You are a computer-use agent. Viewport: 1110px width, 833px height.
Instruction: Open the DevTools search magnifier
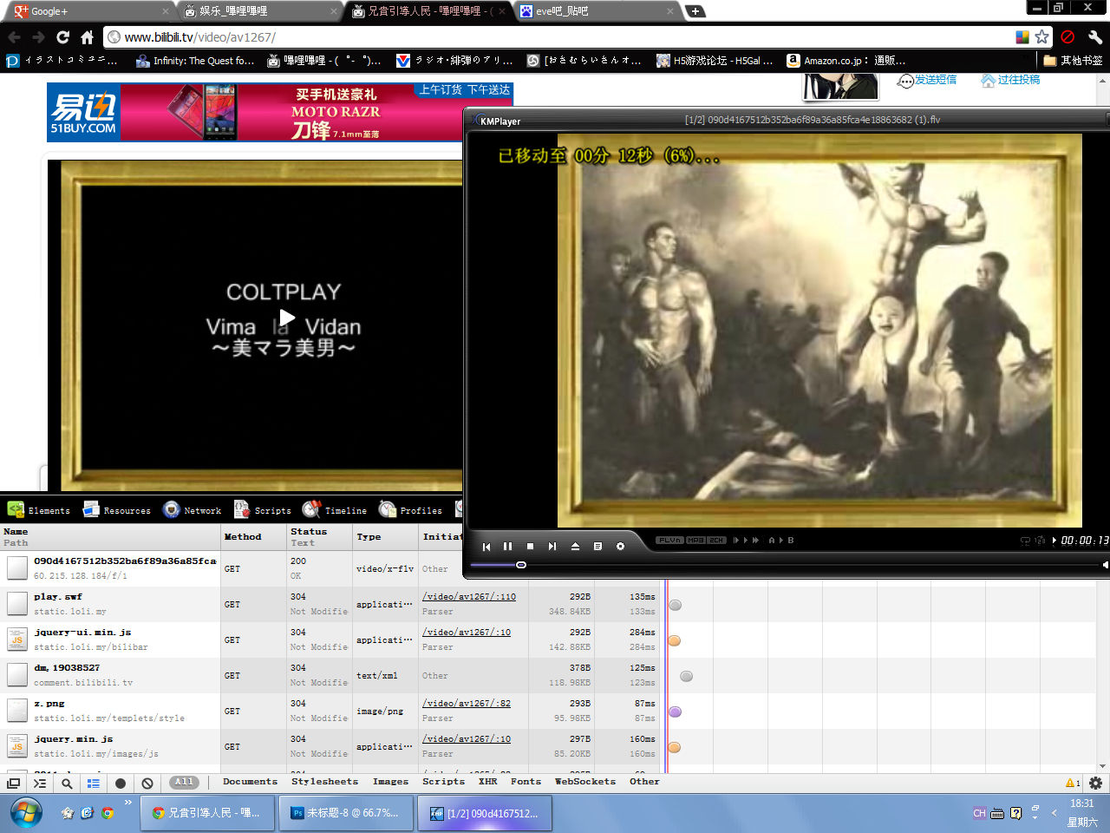click(67, 784)
